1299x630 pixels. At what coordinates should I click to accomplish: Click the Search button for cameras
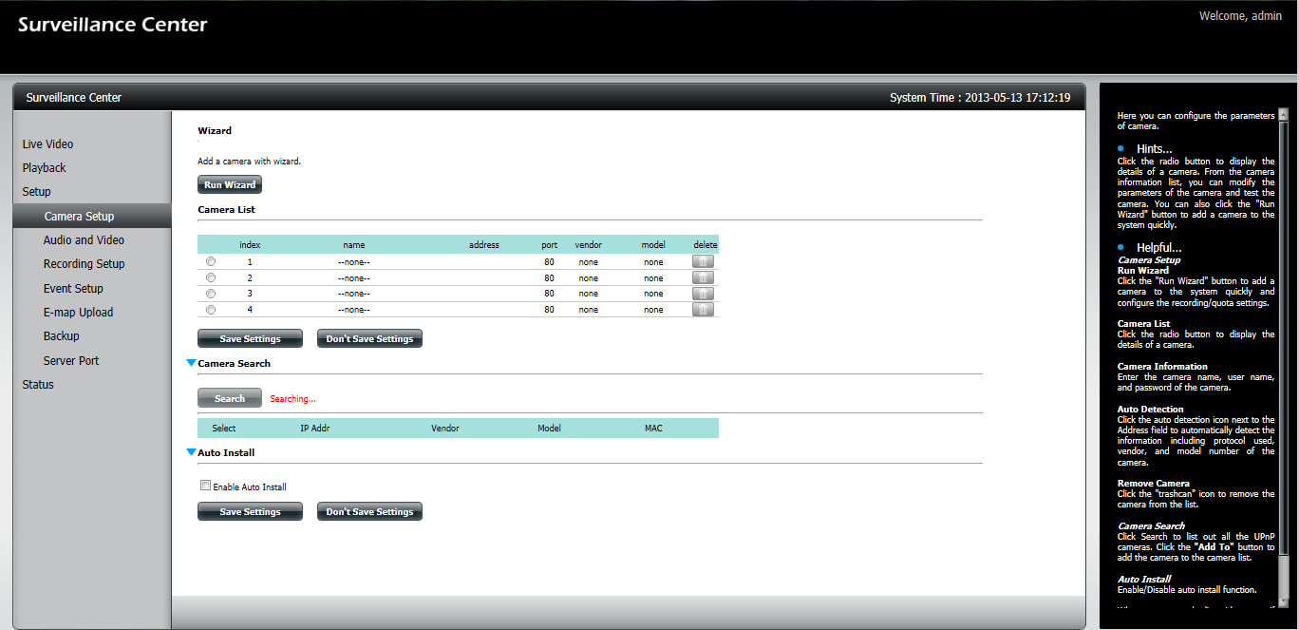[229, 398]
